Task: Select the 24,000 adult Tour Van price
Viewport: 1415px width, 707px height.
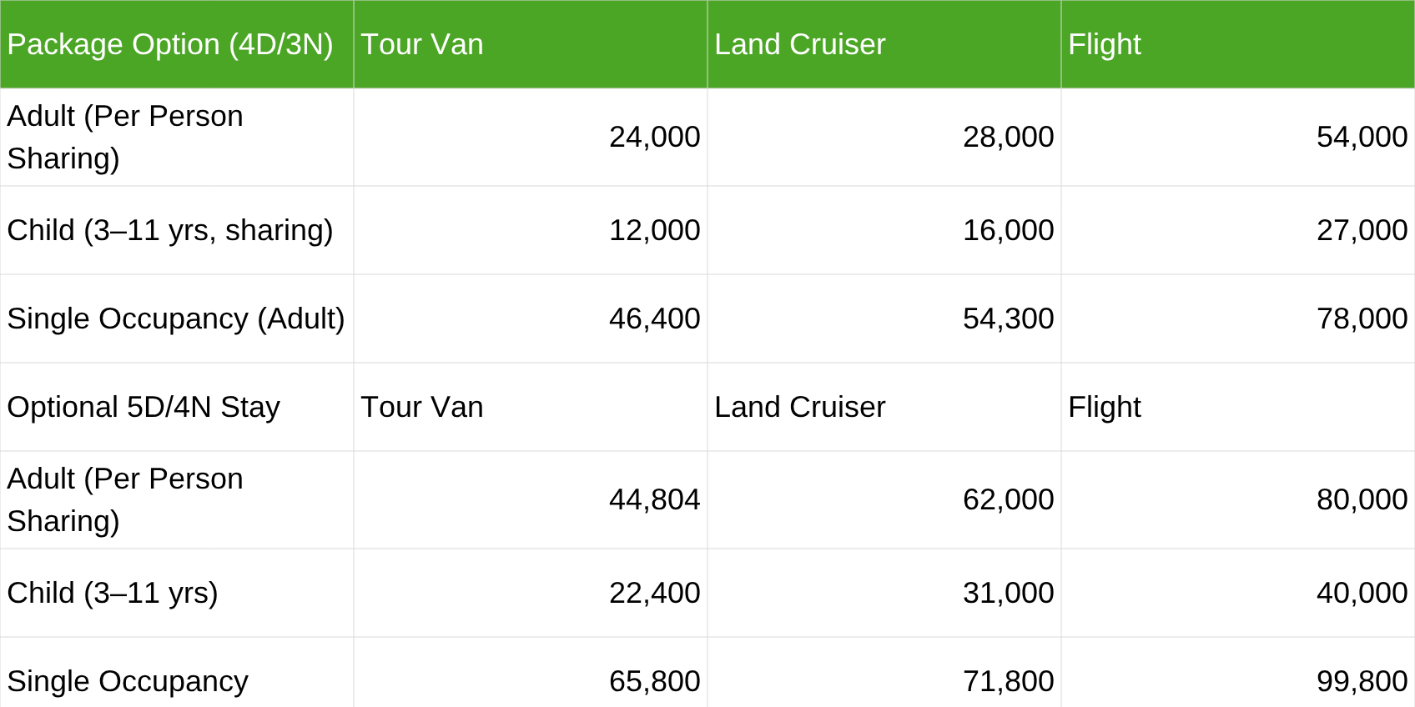Action: 654,137
